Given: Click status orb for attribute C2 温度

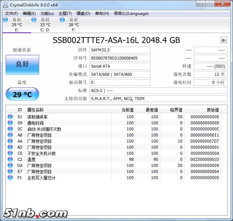Looking at the screenshot, I should 10,159.
